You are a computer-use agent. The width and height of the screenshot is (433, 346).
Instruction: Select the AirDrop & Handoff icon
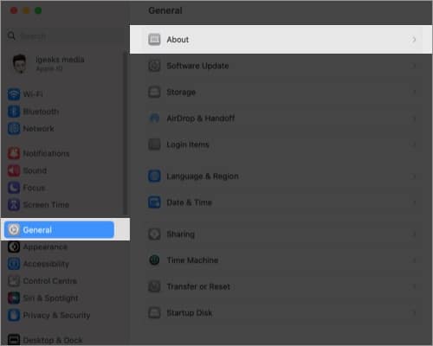tap(154, 119)
